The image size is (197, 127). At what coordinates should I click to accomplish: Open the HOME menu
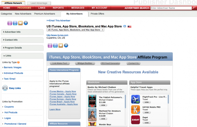7,8
